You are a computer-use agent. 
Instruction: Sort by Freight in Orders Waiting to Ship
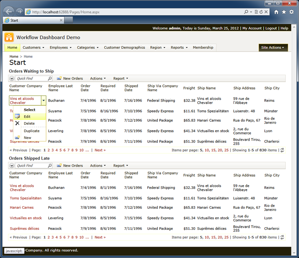(189, 88)
